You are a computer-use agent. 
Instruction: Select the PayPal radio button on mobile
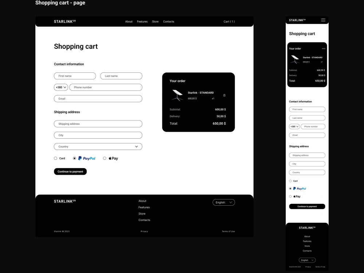290,189
